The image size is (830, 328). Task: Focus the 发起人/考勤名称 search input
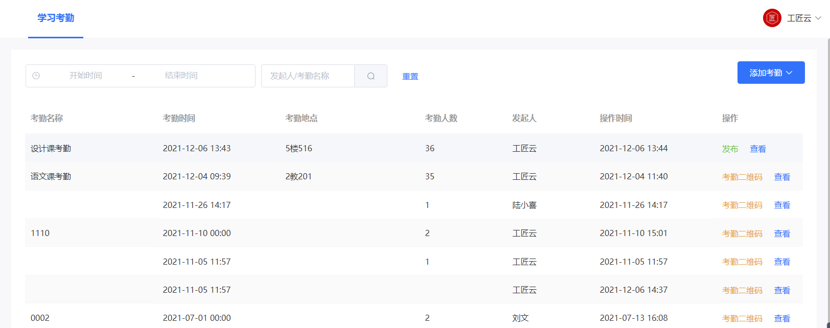click(308, 76)
